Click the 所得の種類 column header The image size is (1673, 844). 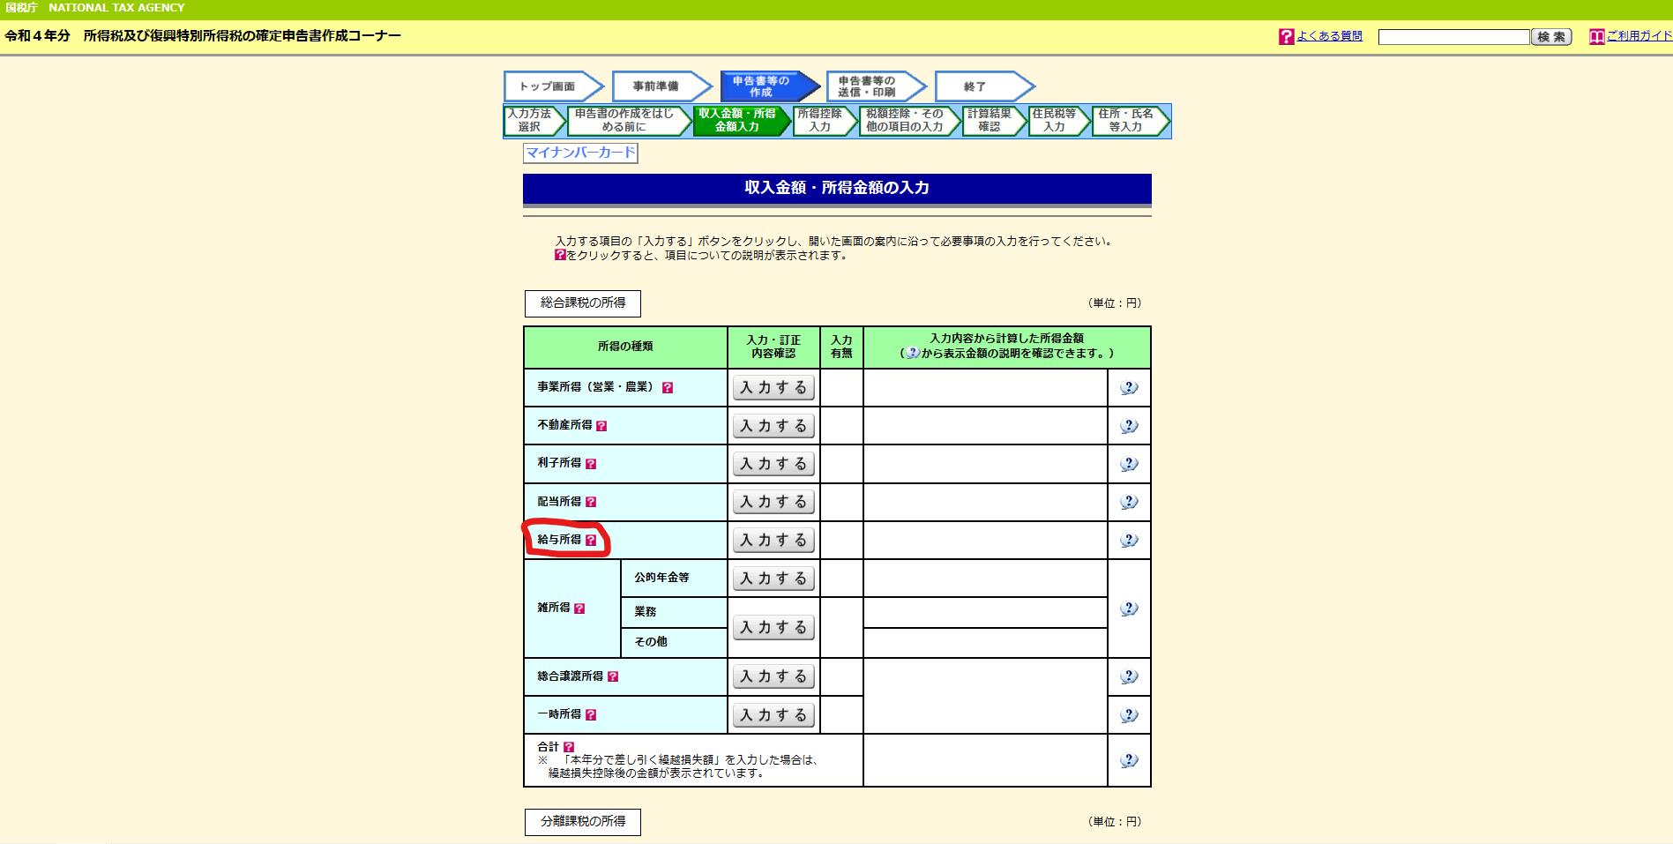click(625, 347)
